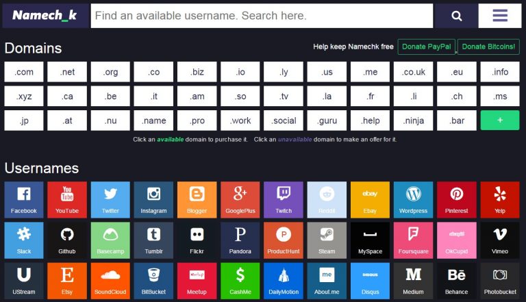Select the Pandora tile
This screenshot has width=526, height=302.
[x=240, y=240]
